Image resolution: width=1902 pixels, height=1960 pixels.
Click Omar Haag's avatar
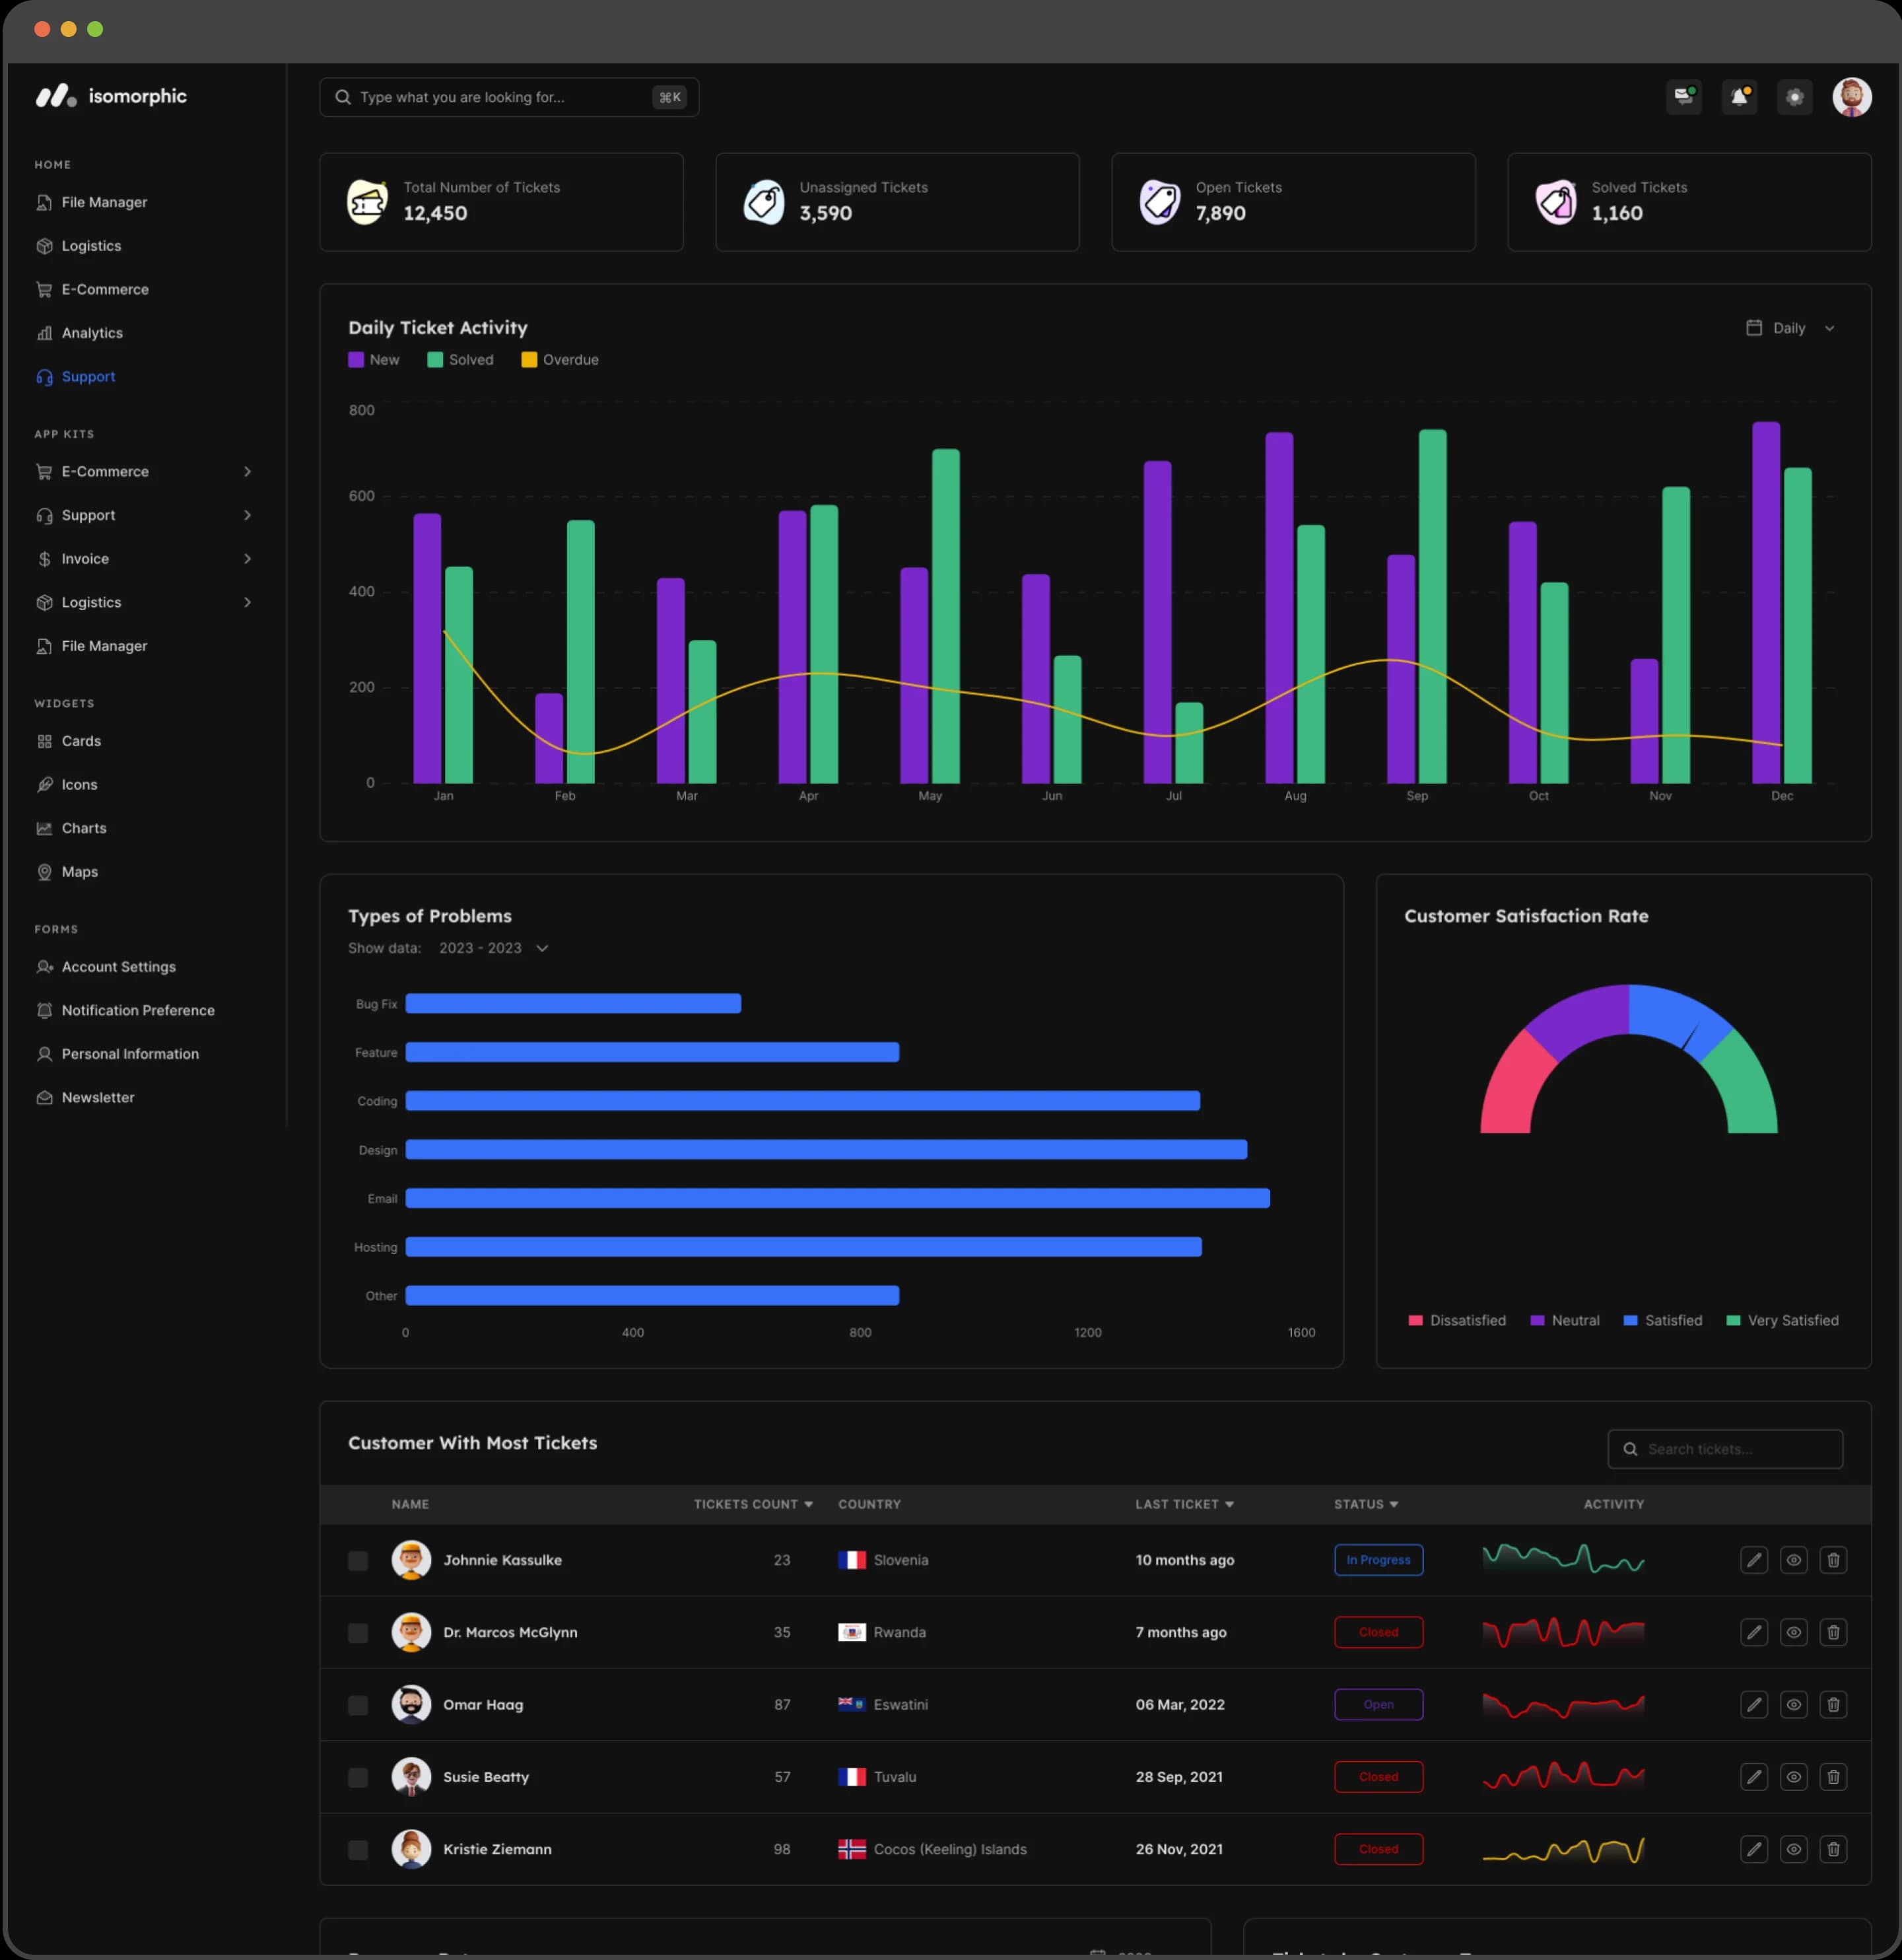(411, 1704)
